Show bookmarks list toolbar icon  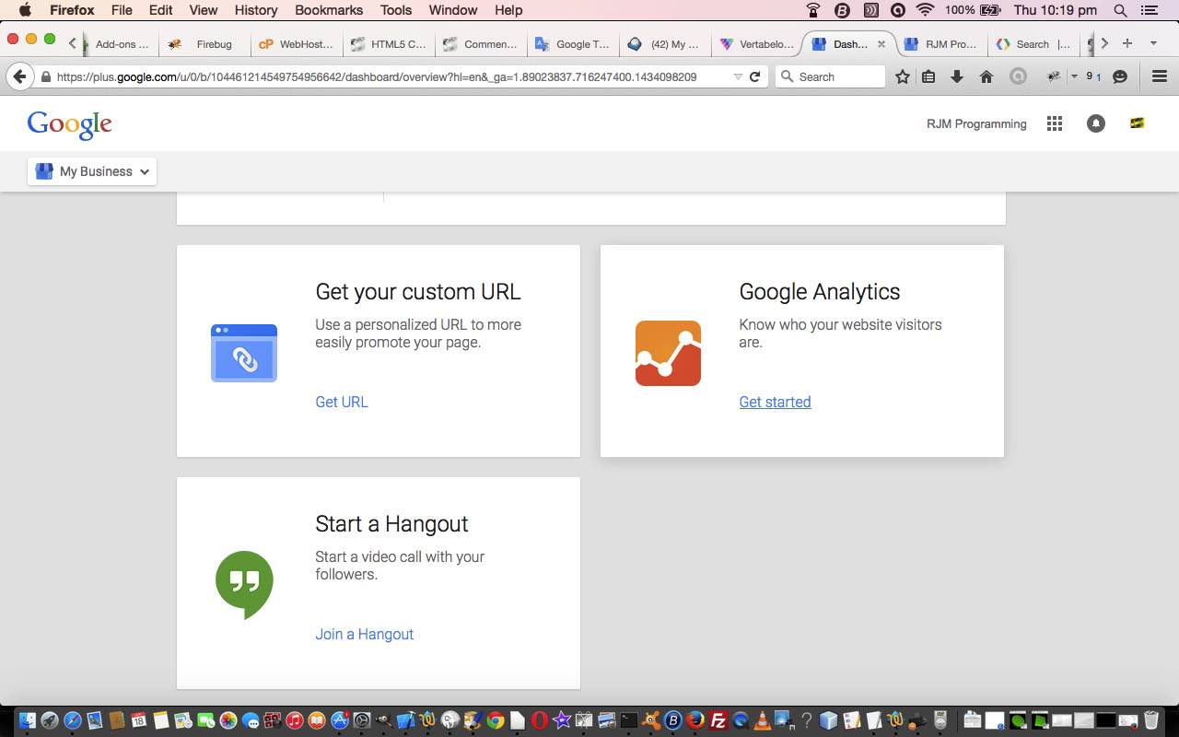928,76
